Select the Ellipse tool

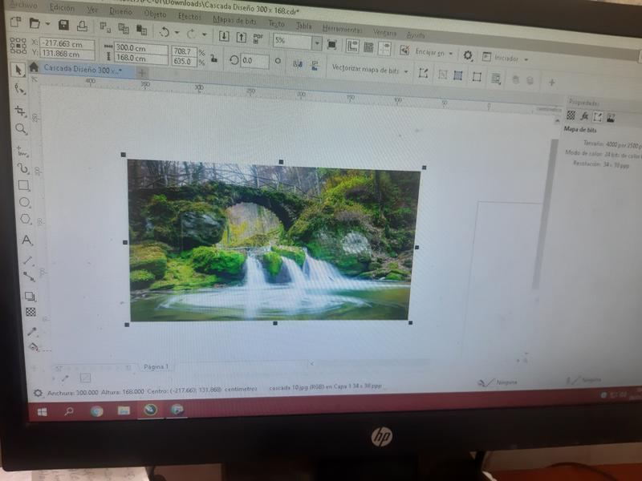24,203
